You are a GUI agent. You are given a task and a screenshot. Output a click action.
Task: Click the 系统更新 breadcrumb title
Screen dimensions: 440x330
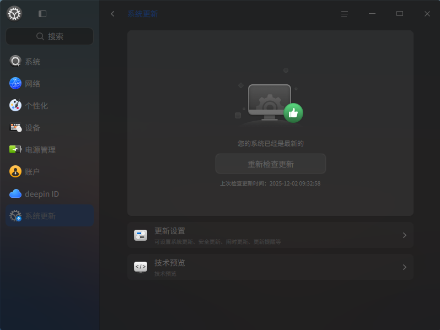tap(143, 14)
